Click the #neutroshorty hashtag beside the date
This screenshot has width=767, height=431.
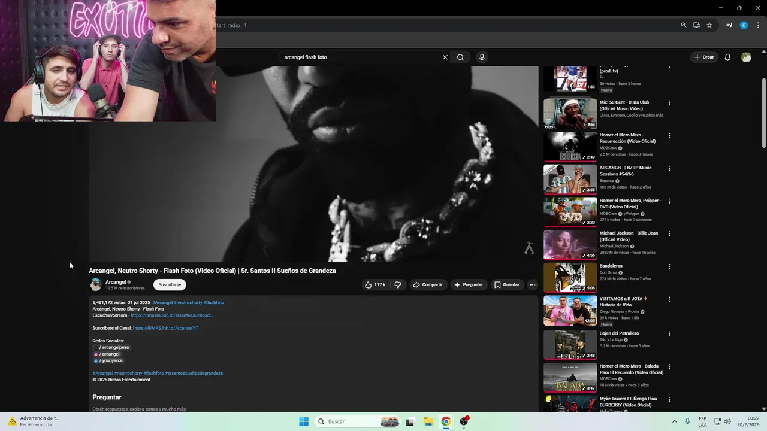click(x=188, y=303)
